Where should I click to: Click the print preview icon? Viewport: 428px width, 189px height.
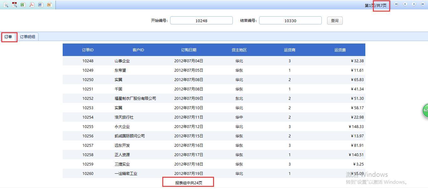pyautogui.click(x=6, y=5)
